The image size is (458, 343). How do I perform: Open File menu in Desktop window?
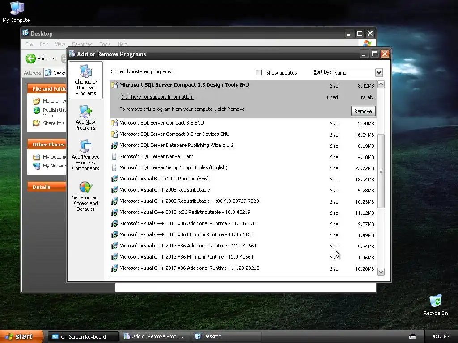29,44
